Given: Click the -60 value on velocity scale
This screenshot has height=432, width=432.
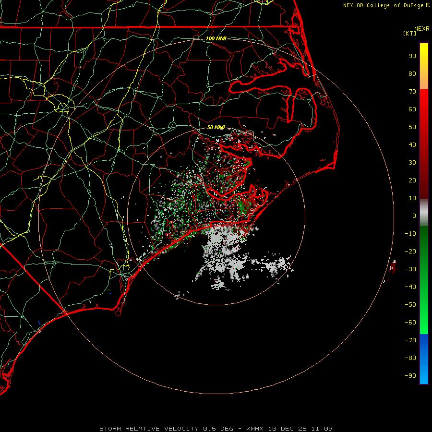Looking at the screenshot, I should [x=410, y=323].
